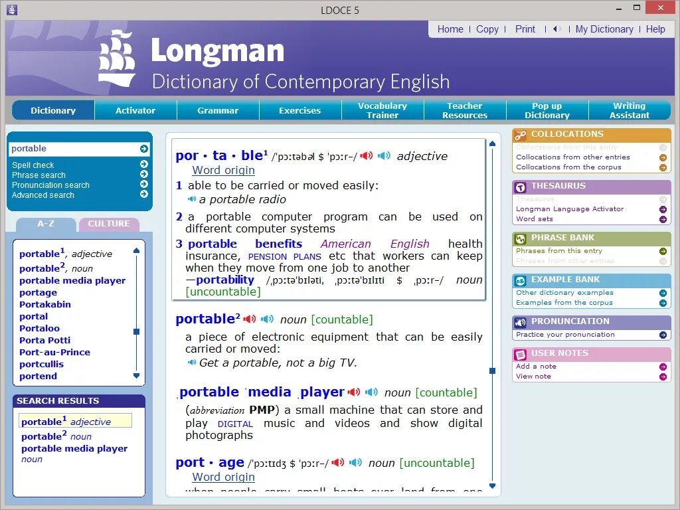Click the DIGITAL cross-reference link
This screenshot has width=680, height=510.
(235, 424)
